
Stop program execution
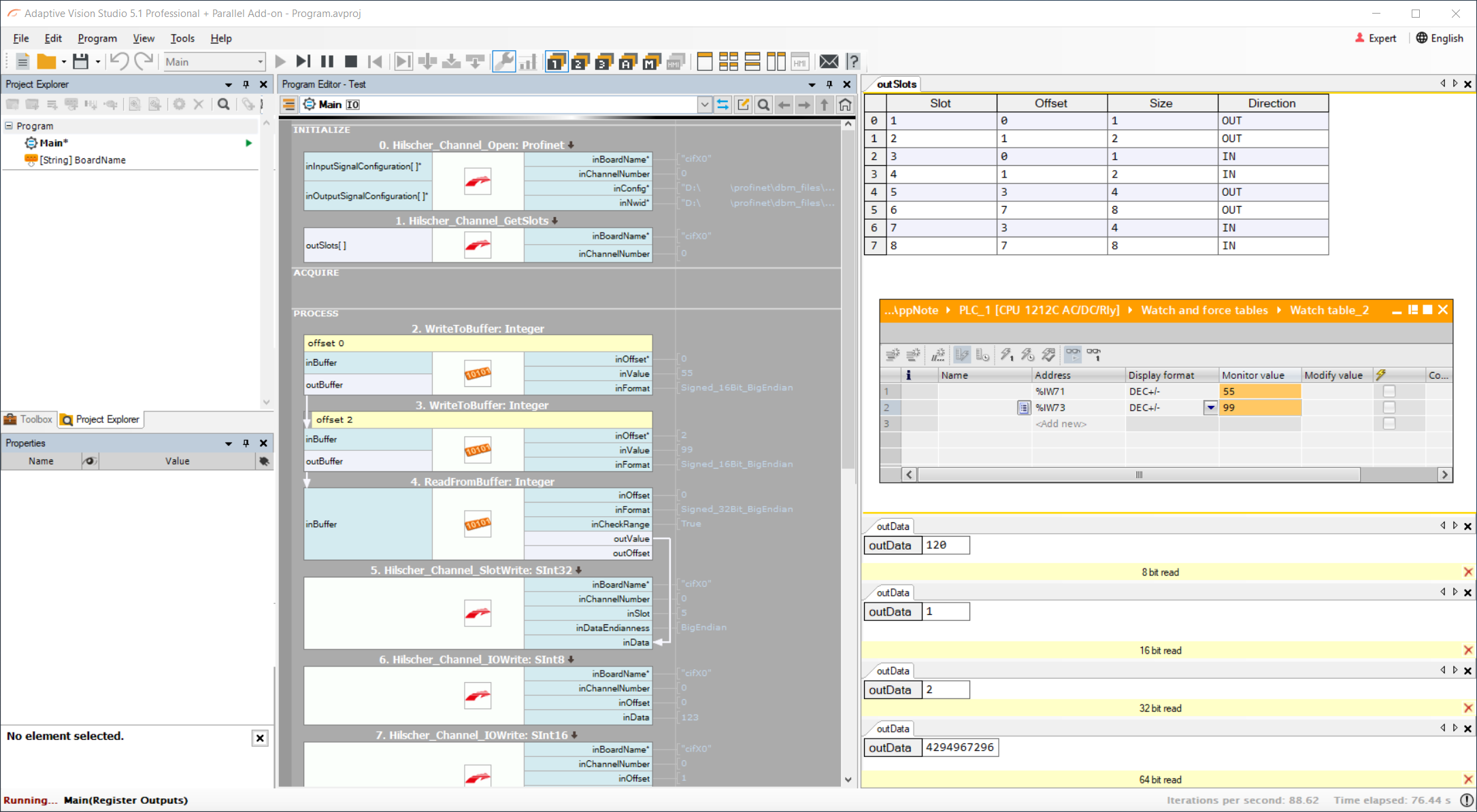351,62
